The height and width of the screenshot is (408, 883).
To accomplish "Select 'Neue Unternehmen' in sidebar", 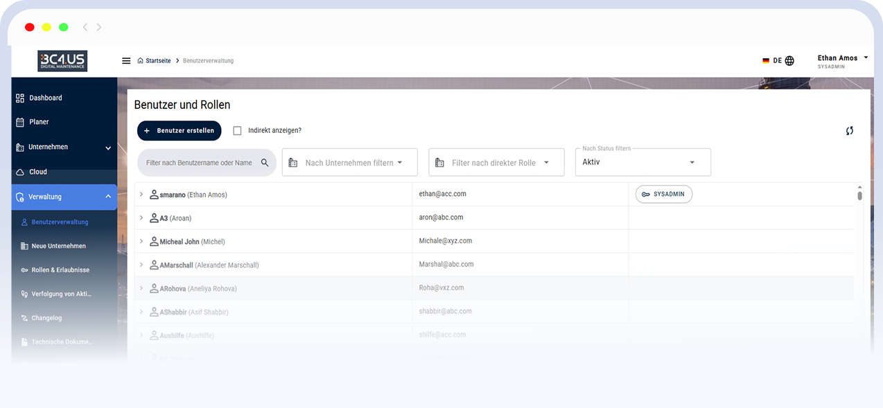I will pyautogui.click(x=58, y=246).
